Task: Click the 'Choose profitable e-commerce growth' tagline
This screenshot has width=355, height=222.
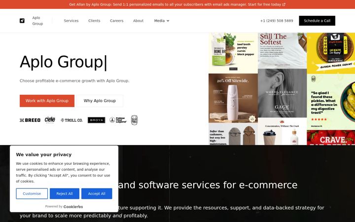Action: (74, 81)
